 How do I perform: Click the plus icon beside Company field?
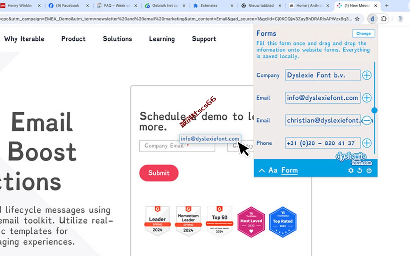pos(367,75)
